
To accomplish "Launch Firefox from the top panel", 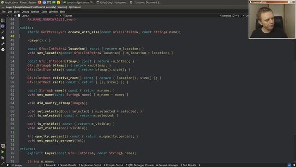I will [x=39, y=2].
